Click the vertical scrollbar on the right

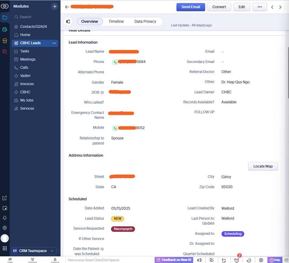(288, 72)
